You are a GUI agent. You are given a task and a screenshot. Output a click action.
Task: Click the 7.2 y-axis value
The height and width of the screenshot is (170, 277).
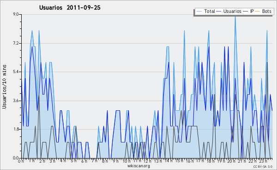(16, 43)
